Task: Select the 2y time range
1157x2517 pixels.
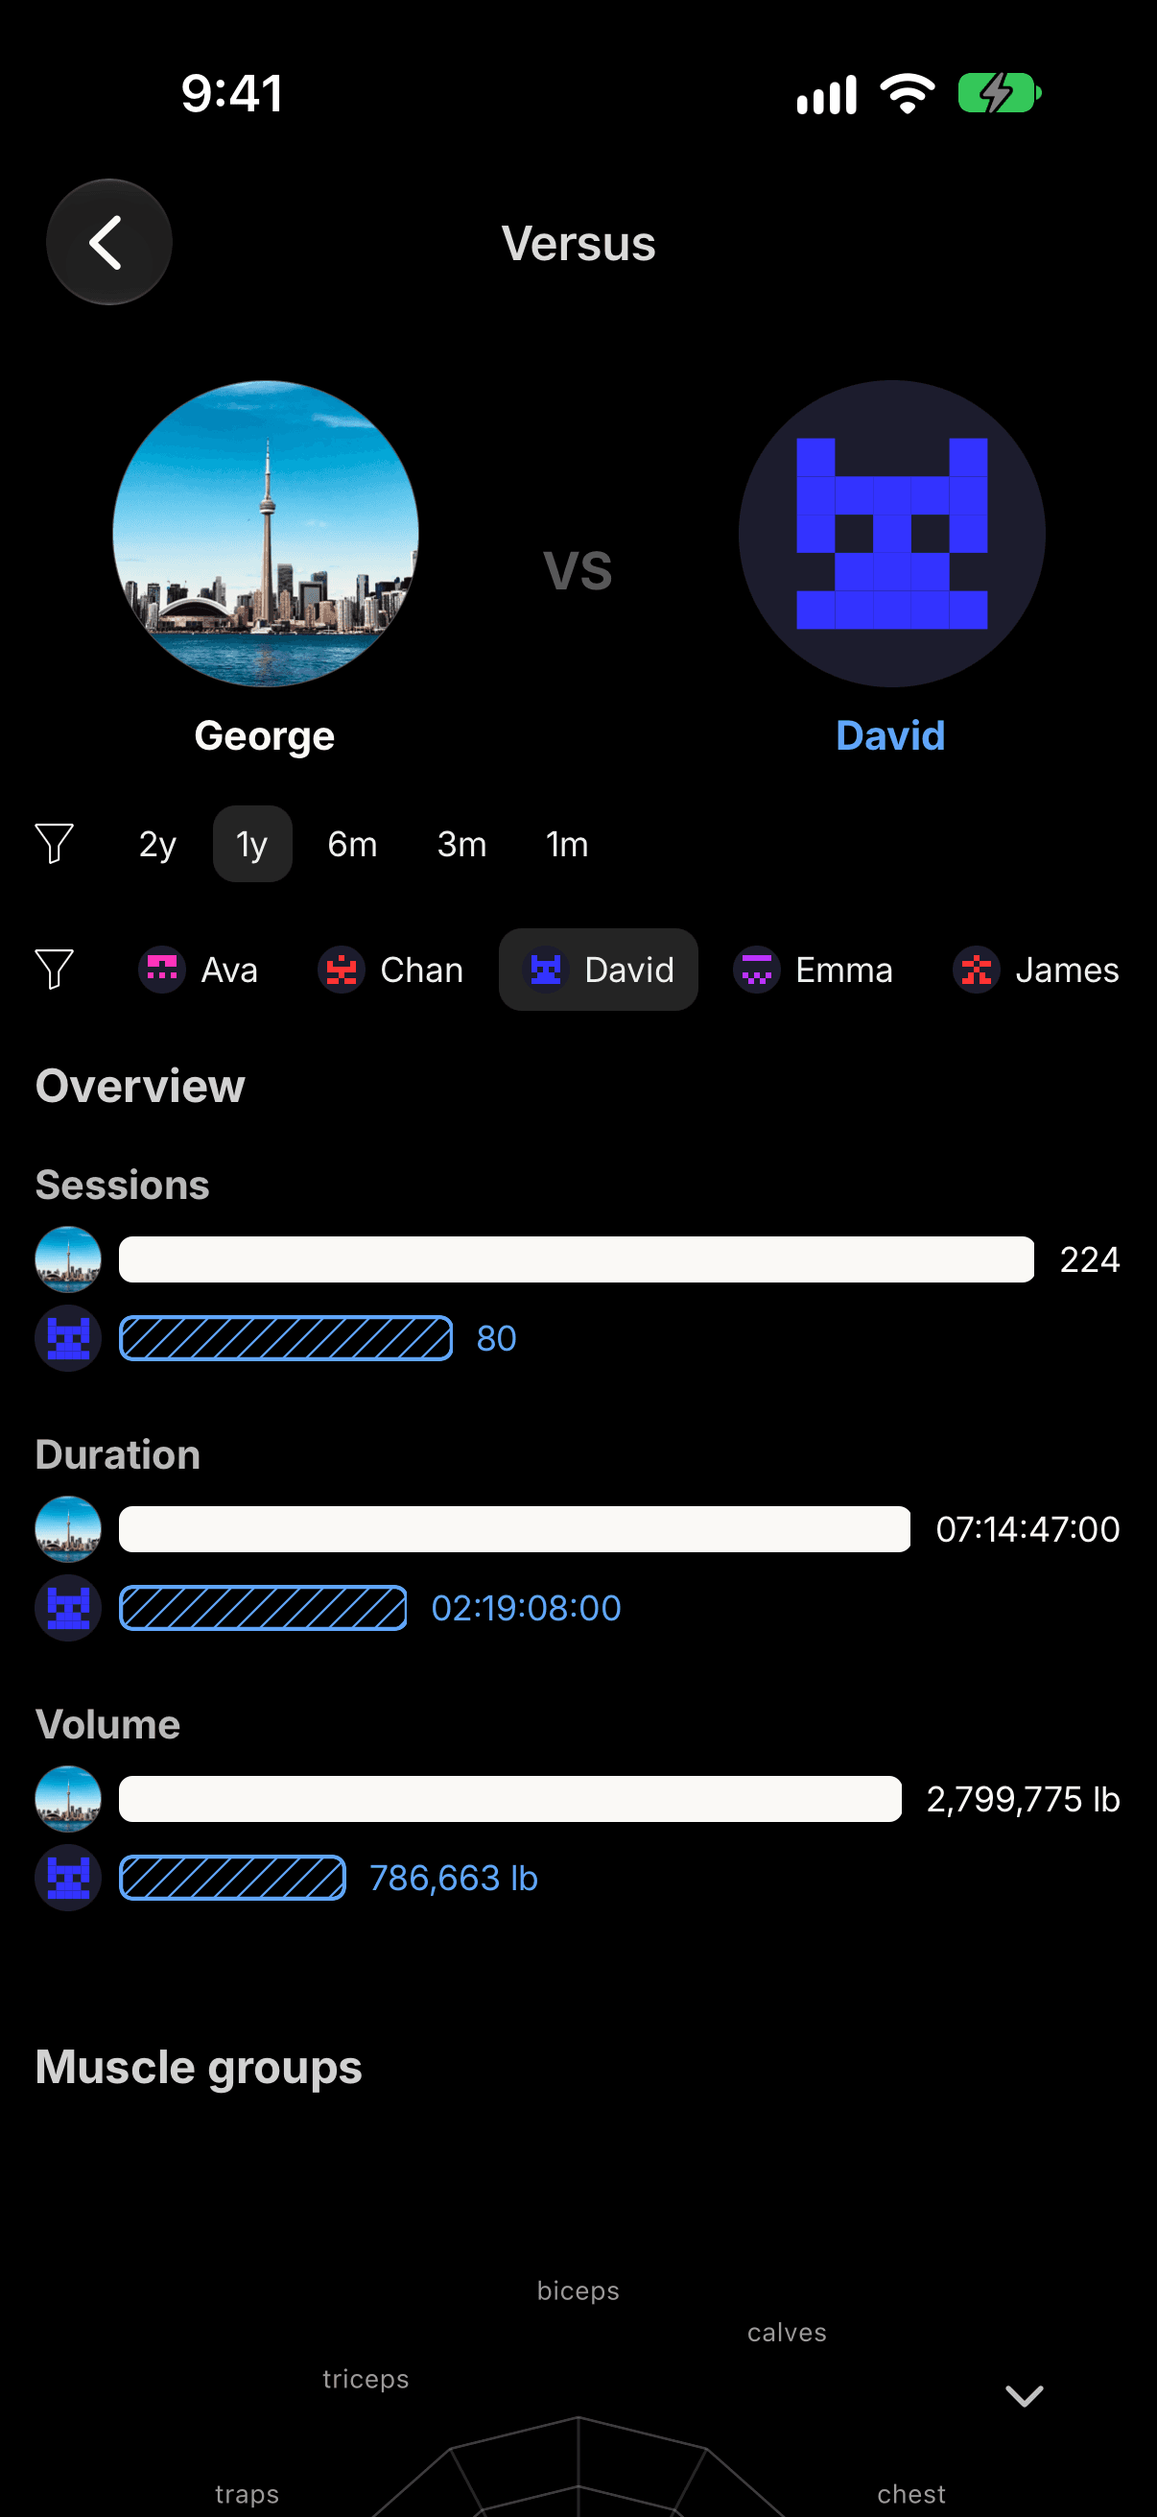Action: pos(157,844)
